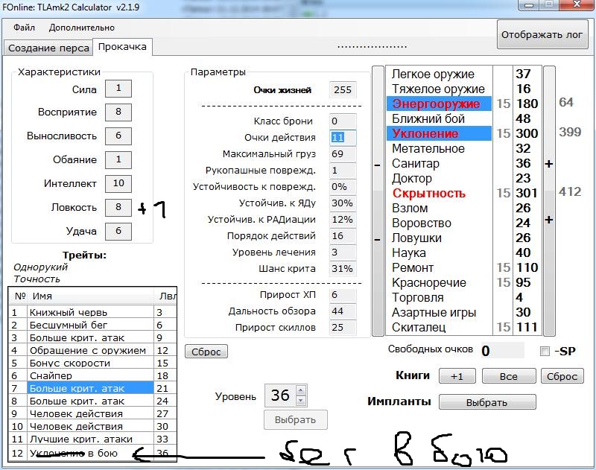Decrease the level with the spinner down arrow
Viewport: 596px width, 470px height.
click(x=301, y=400)
